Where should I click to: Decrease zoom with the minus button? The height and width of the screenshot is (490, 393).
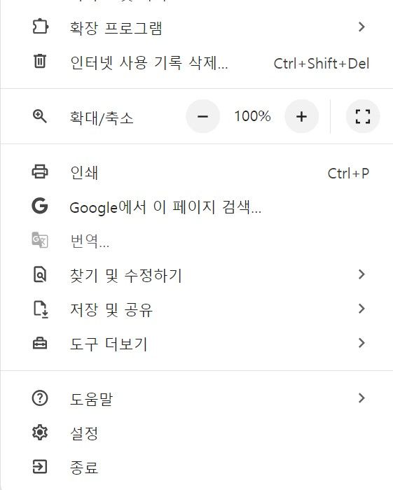tap(202, 116)
